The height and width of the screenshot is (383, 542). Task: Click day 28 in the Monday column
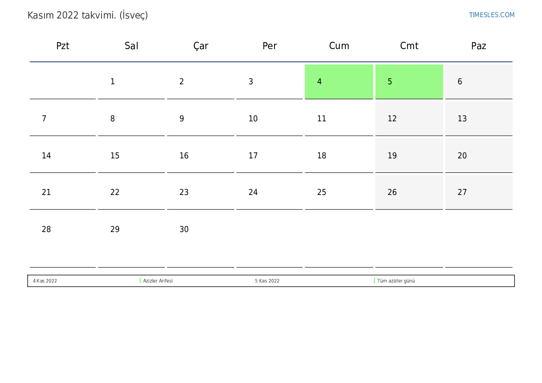pyautogui.click(x=46, y=229)
